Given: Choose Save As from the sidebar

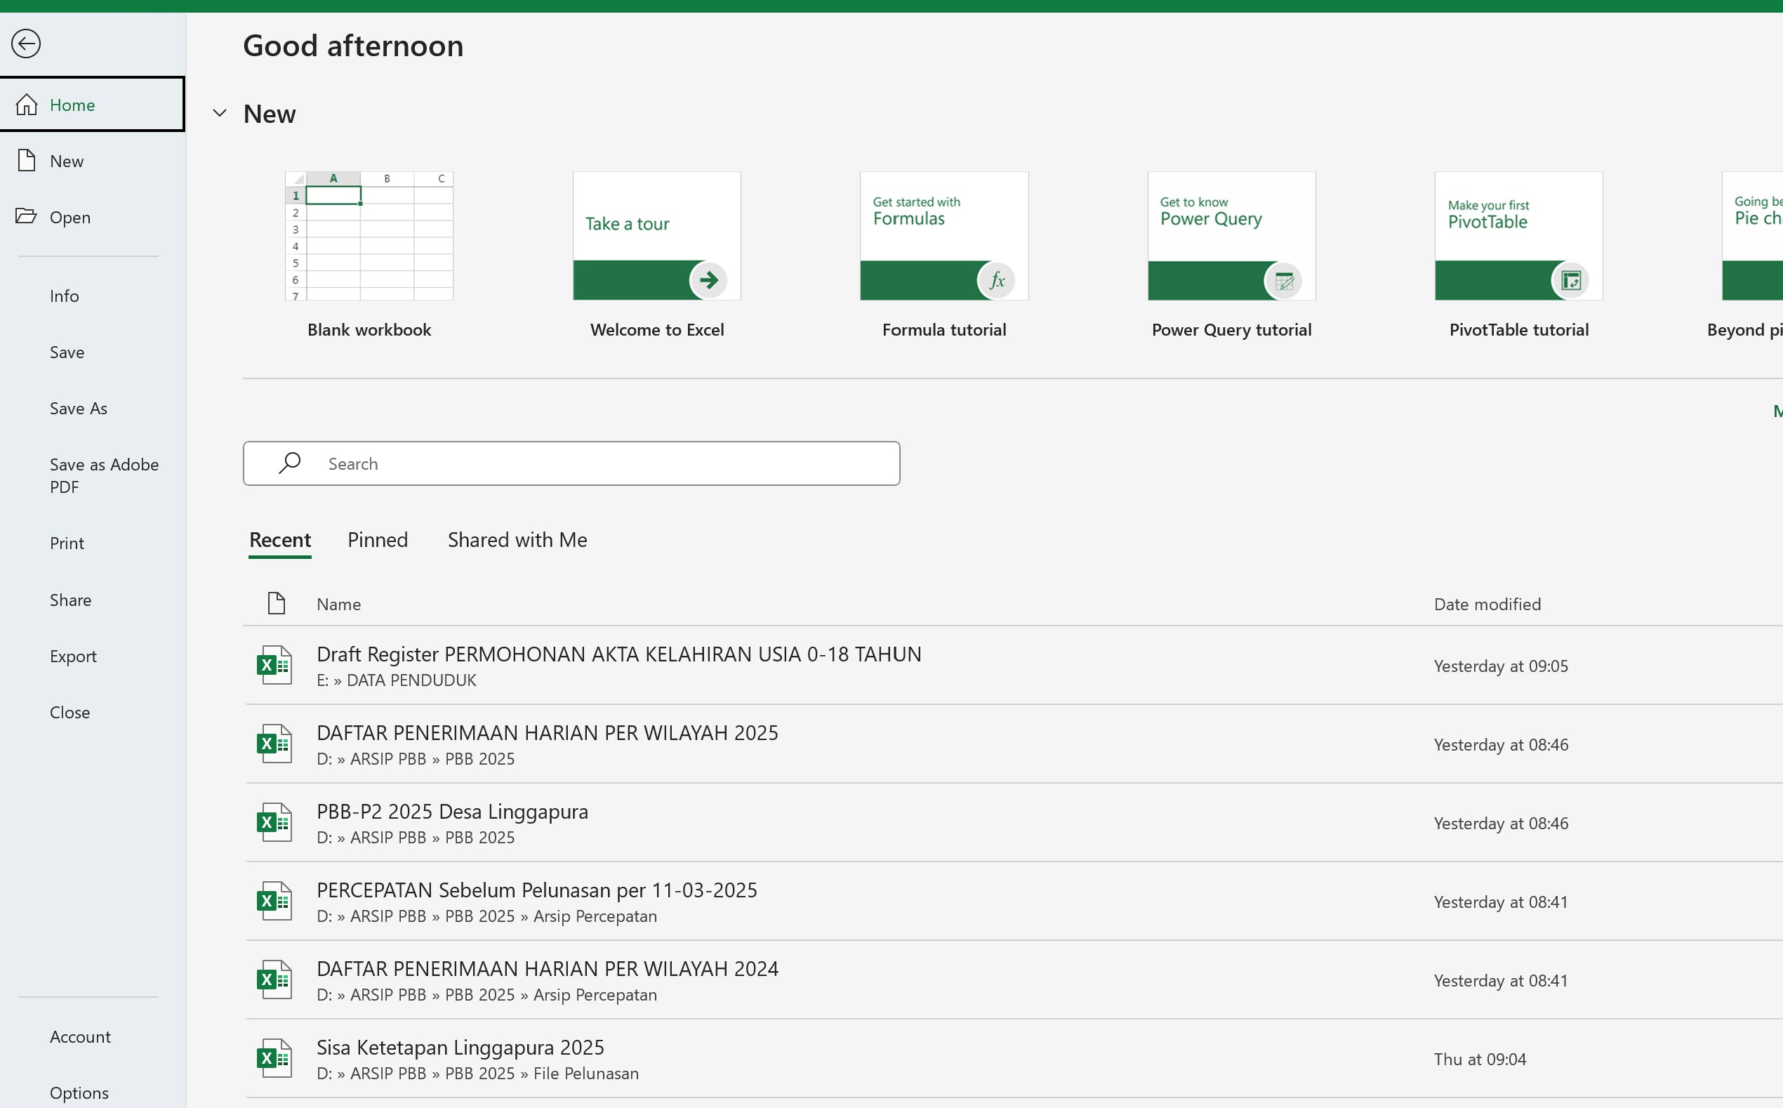Looking at the screenshot, I should pyautogui.click(x=92, y=408).
